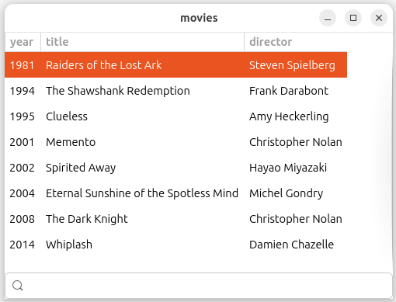This screenshot has width=396, height=302.
Task: Click the search magnifier icon
Action: tap(18, 286)
